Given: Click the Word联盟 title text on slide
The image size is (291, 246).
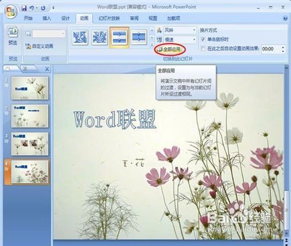Looking at the screenshot, I should point(115,119).
